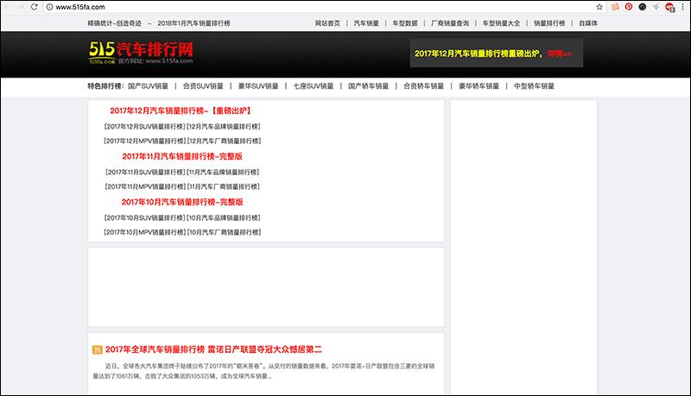Open [2017年10月SUV销量排行榜] link

(144, 218)
